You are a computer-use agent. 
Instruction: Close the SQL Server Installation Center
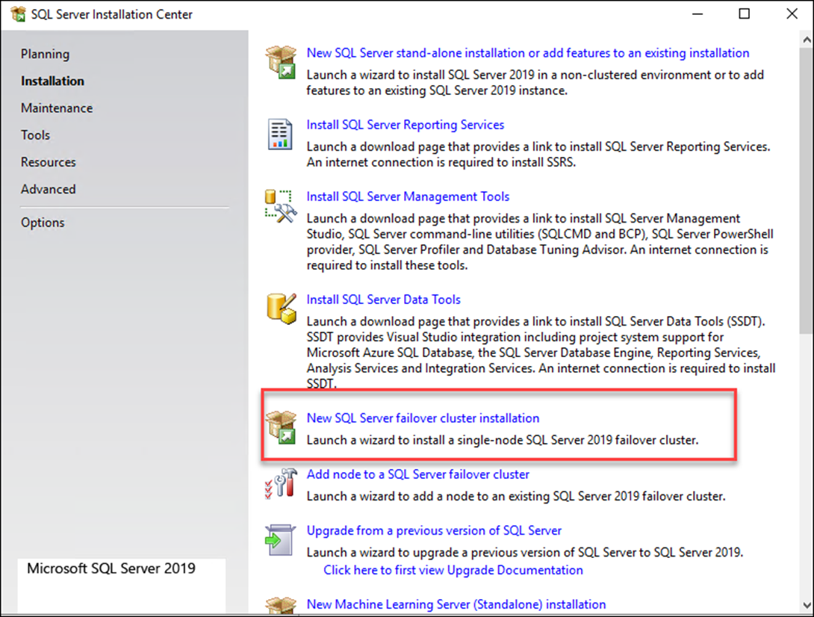[792, 13]
